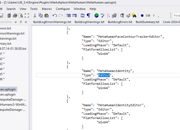
Task: Select aHumans3-Win64... file entry
Action: coord(13,105)
